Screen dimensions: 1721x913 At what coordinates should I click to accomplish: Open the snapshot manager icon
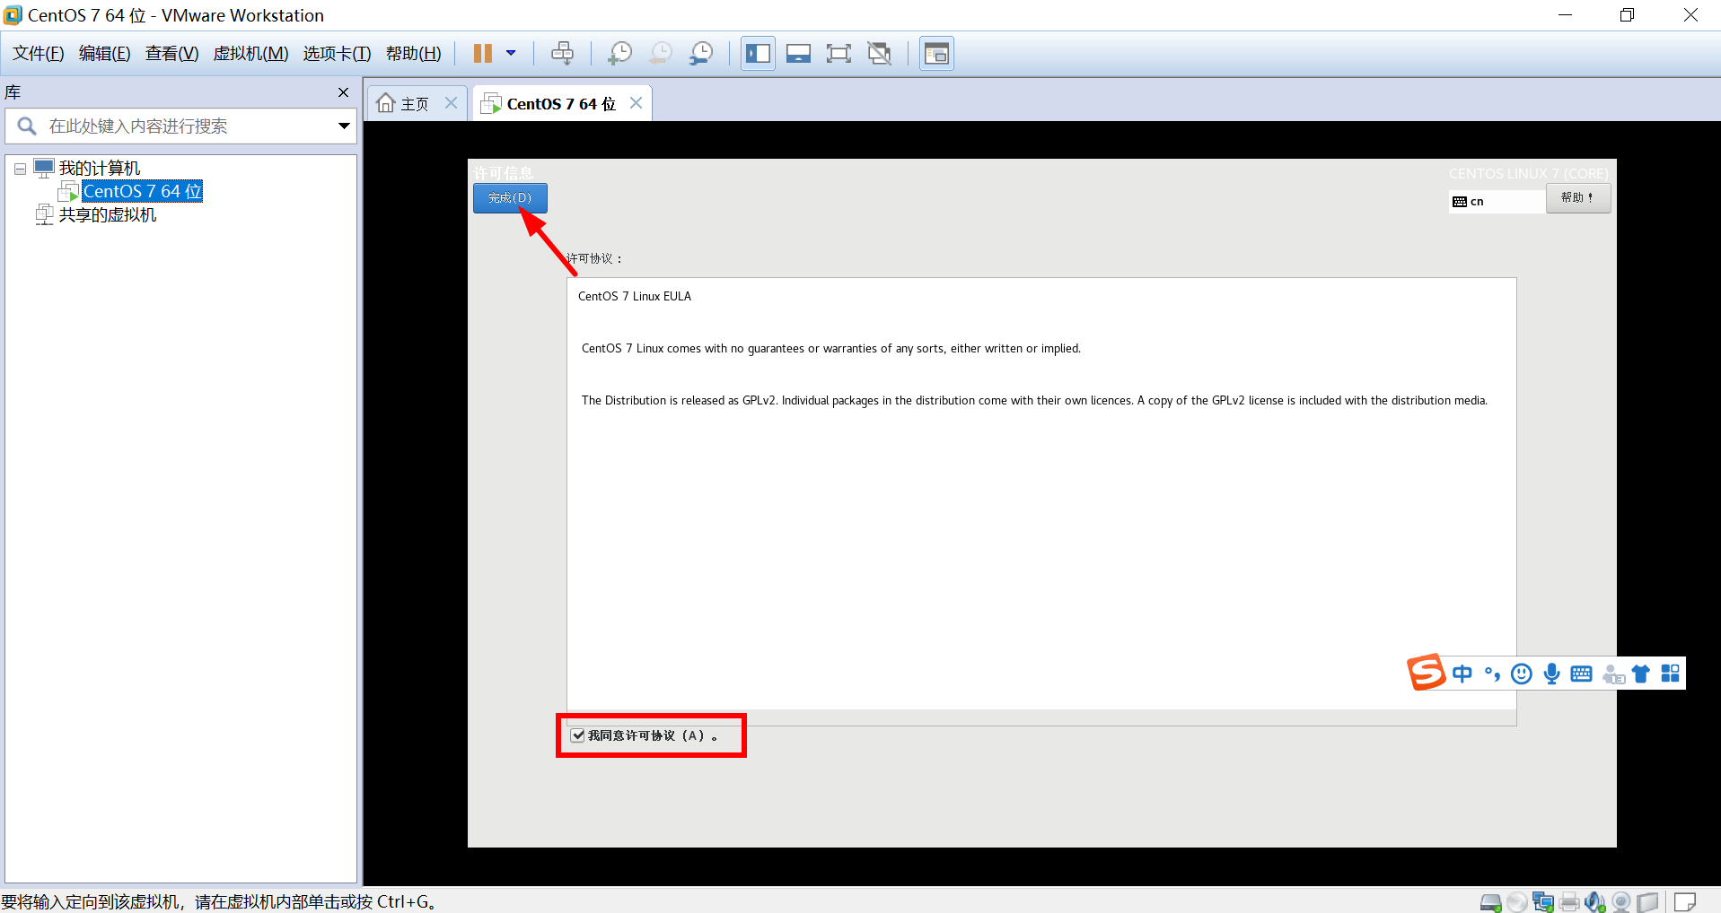tap(701, 54)
